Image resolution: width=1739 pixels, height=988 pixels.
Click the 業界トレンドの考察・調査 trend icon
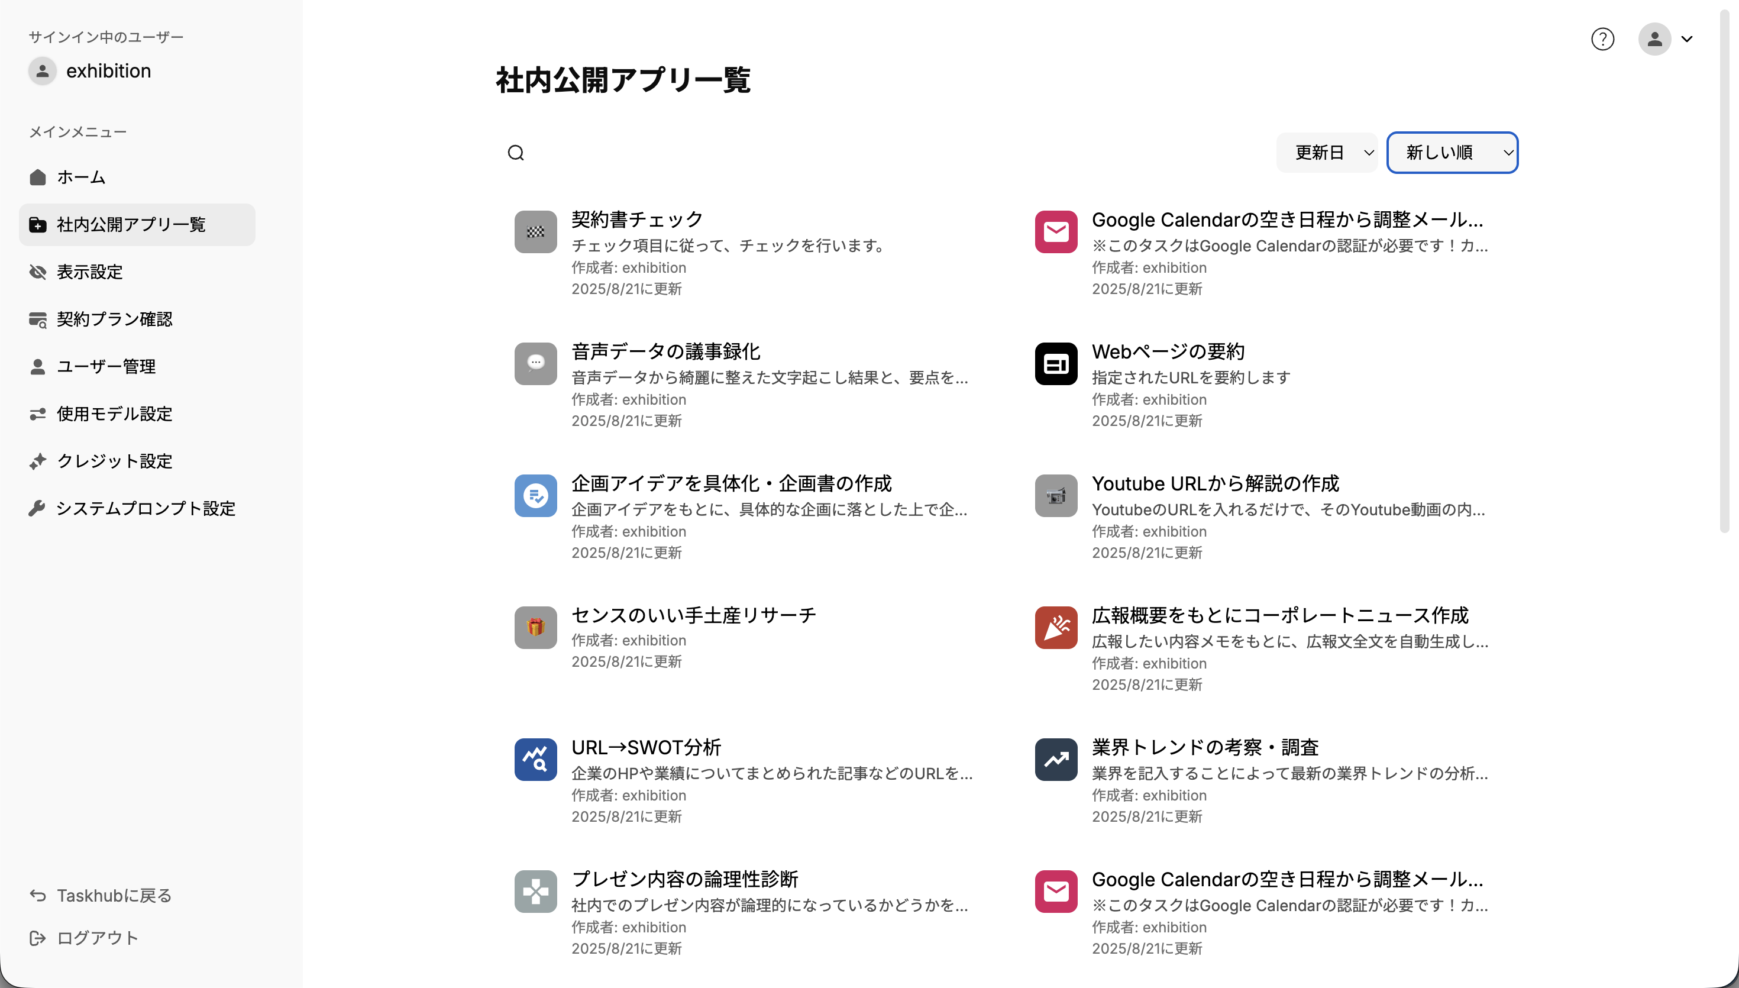[1055, 760]
